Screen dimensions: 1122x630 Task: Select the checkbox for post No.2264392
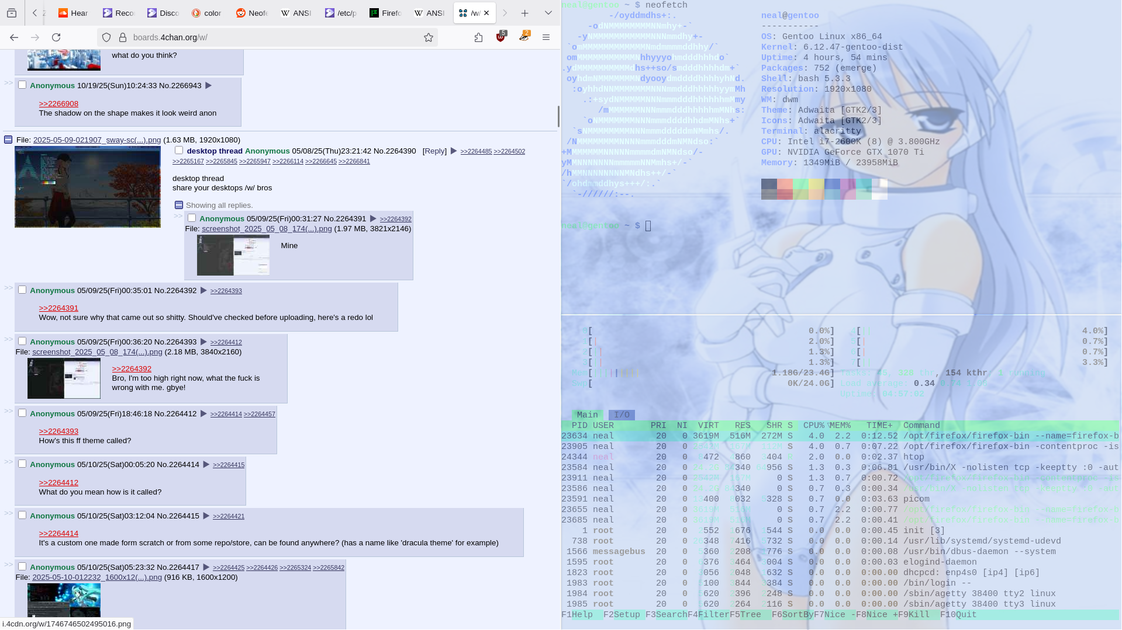pos(22,290)
